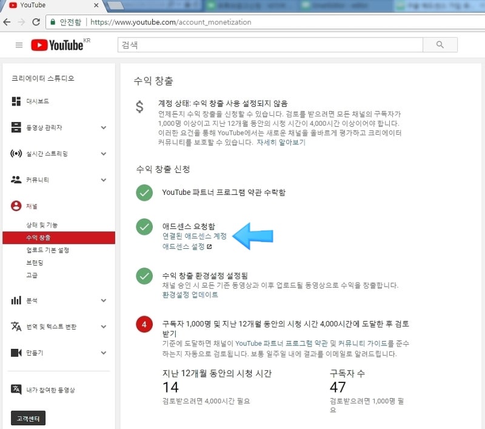Click the 고객센터 button
The image size is (485, 429).
point(28,419)
